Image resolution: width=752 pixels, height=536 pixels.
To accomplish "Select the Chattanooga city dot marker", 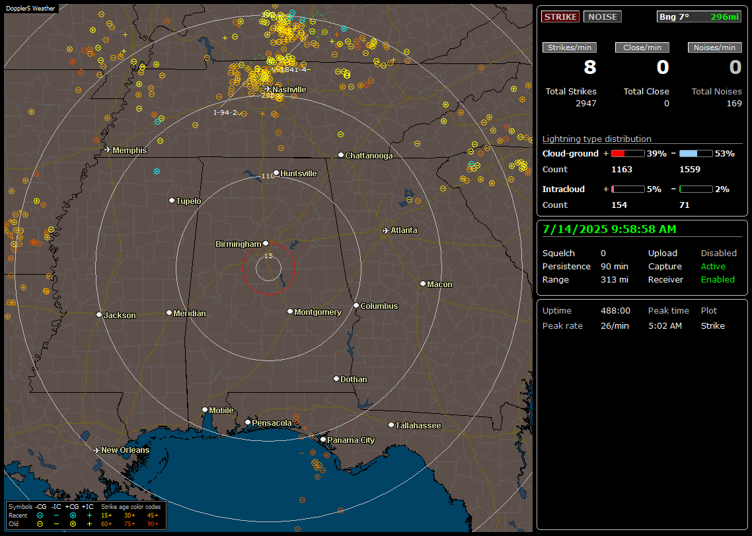I will click(x=341, y=154).
